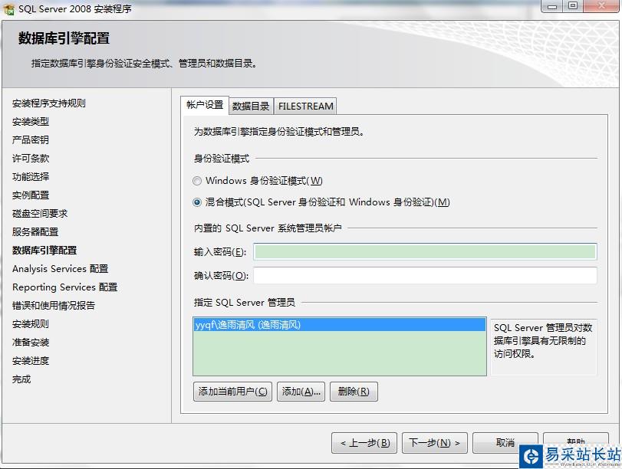Click 完成 step in sidebar
Viewport: 622px width, 469px height.
click(x=21, y=379)
